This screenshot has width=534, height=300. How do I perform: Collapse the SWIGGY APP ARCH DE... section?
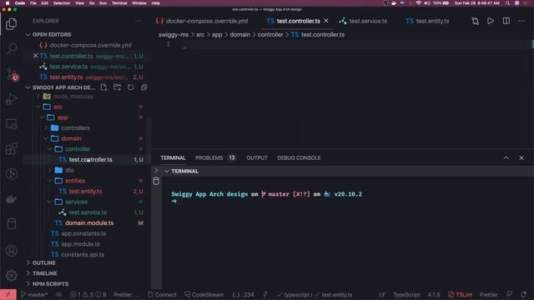[x=28, y=87]
